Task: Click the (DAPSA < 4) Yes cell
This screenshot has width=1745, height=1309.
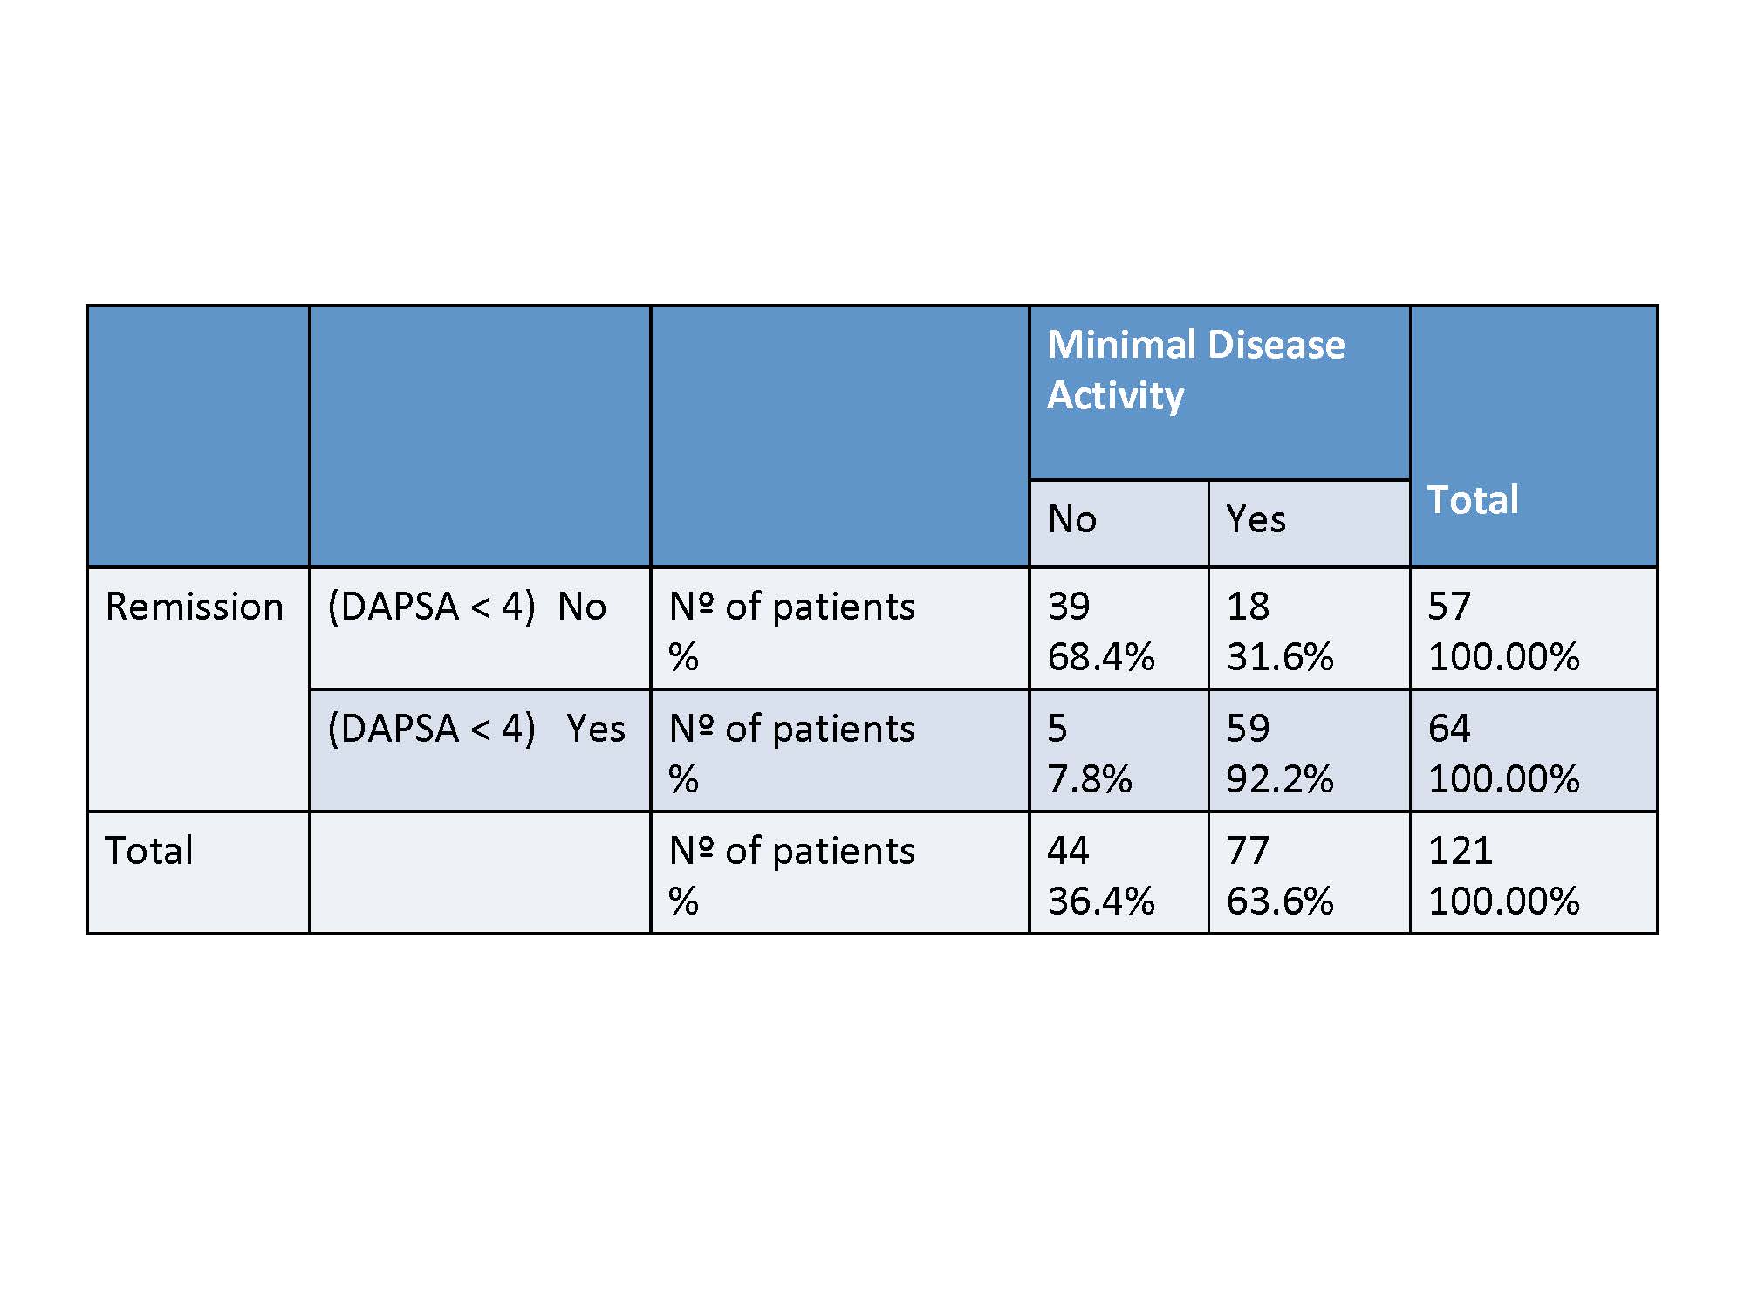Action: pos(476,729)
